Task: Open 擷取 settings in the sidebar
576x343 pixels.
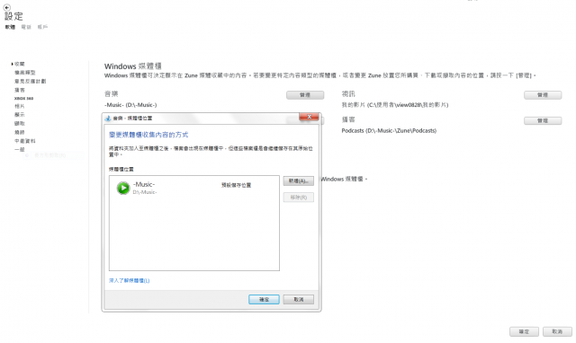Action: (x=20, y=124)
